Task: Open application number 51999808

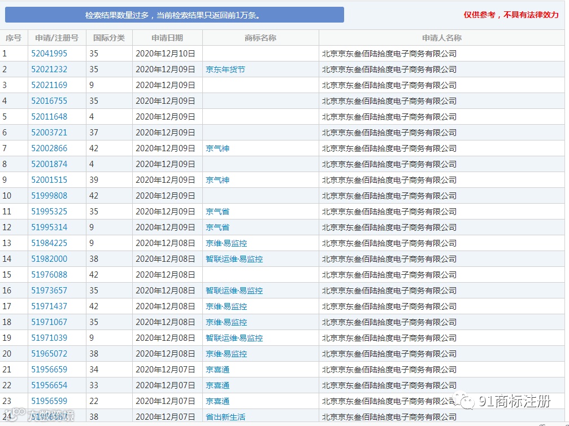Action: [x=49, y=196]
